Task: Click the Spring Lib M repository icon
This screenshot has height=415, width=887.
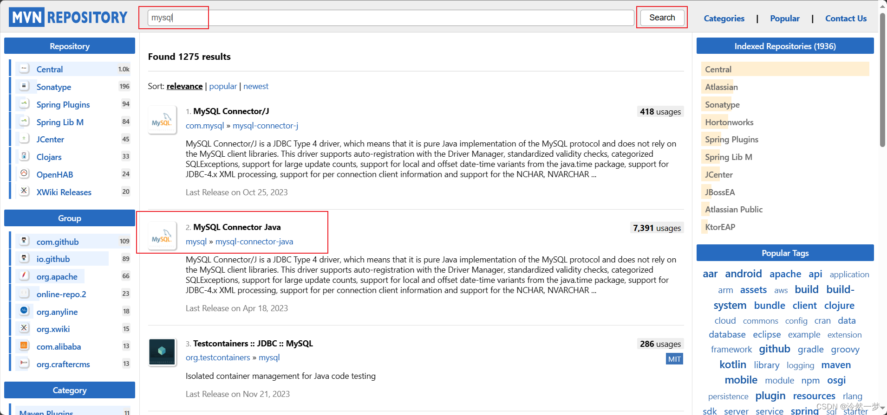Action: [x=24, y=121]
